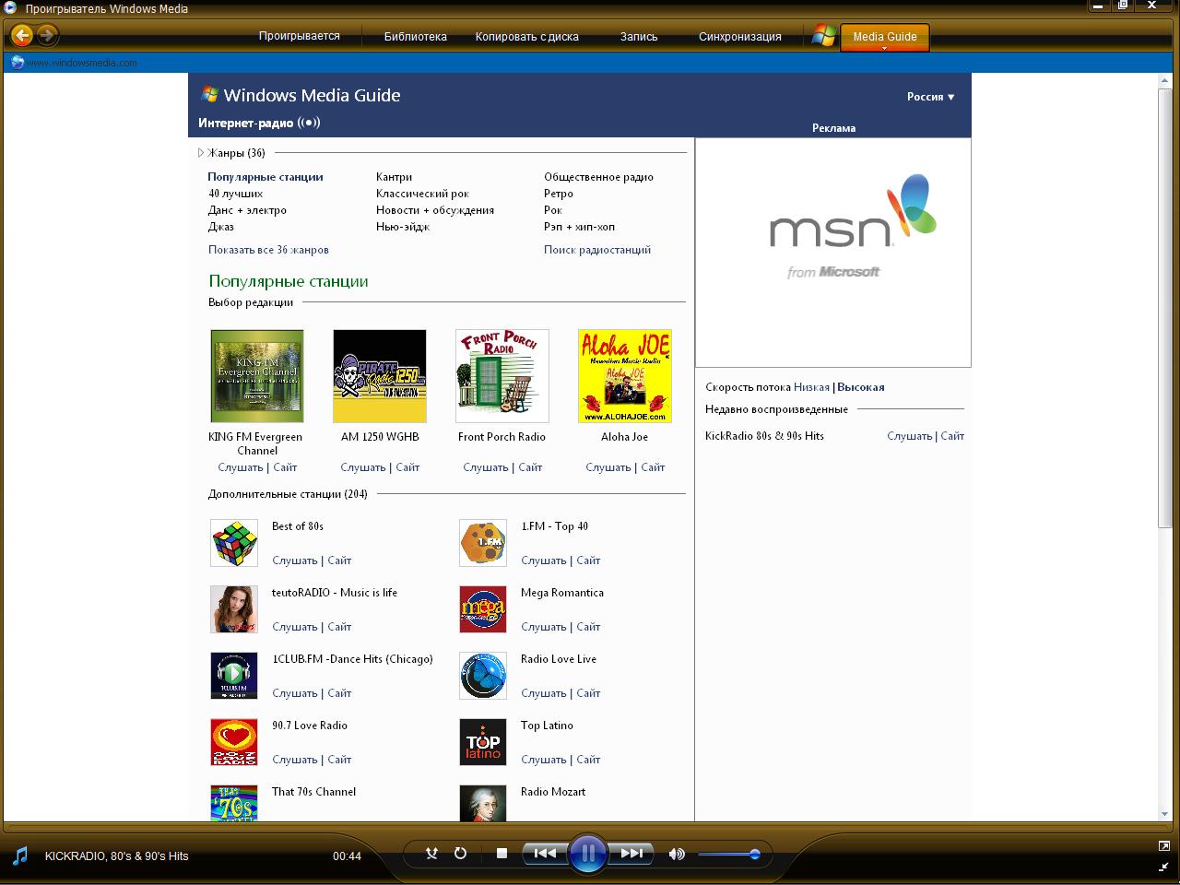Open Поиск радиостанций link
The width and height of the screenshot is (1180, 885).
pyautogui.click(x=597, y=250)
